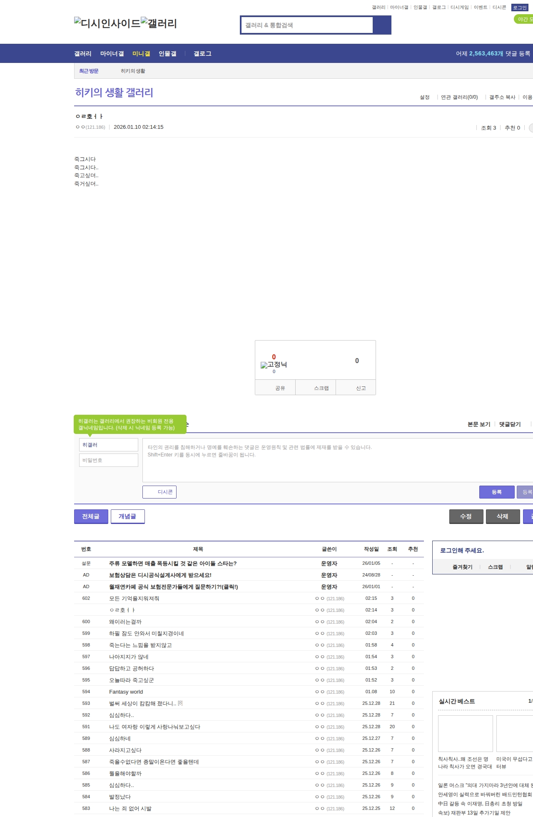Open post 586 뭘을해야할까

[125, 773]
